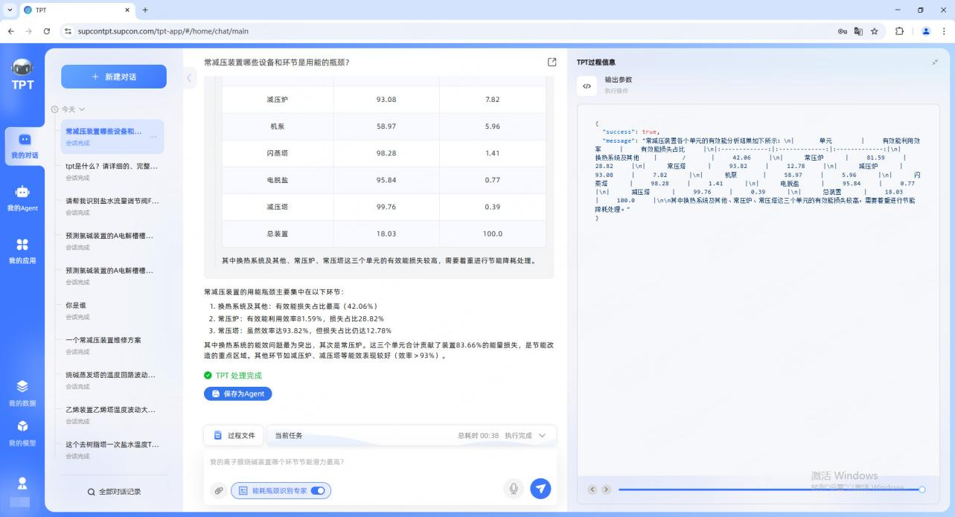Viewport: 955px width, 517px height.
Task: Click the code icon beside 输出参数
Action: [587, 86]
